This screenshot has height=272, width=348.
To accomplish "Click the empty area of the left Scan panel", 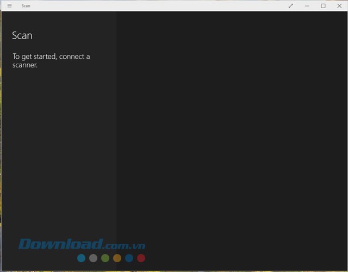I will (58, 152).
